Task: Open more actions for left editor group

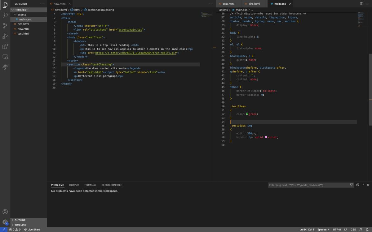Action: [x=211, y=4]
